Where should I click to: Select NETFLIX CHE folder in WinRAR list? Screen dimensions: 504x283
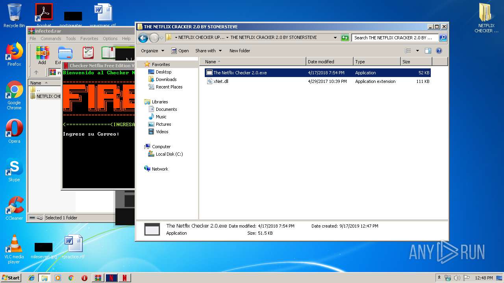pos(45,96)
